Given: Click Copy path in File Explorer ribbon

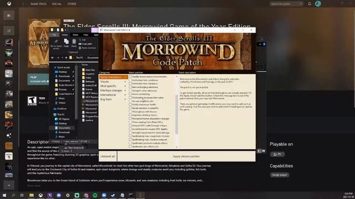Looking at the screenshot, I should (85, 44).
